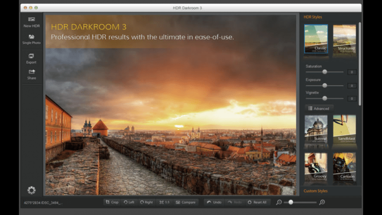Click the Redo button
This screenshot has height=215, width=382.
coord(235,202)
